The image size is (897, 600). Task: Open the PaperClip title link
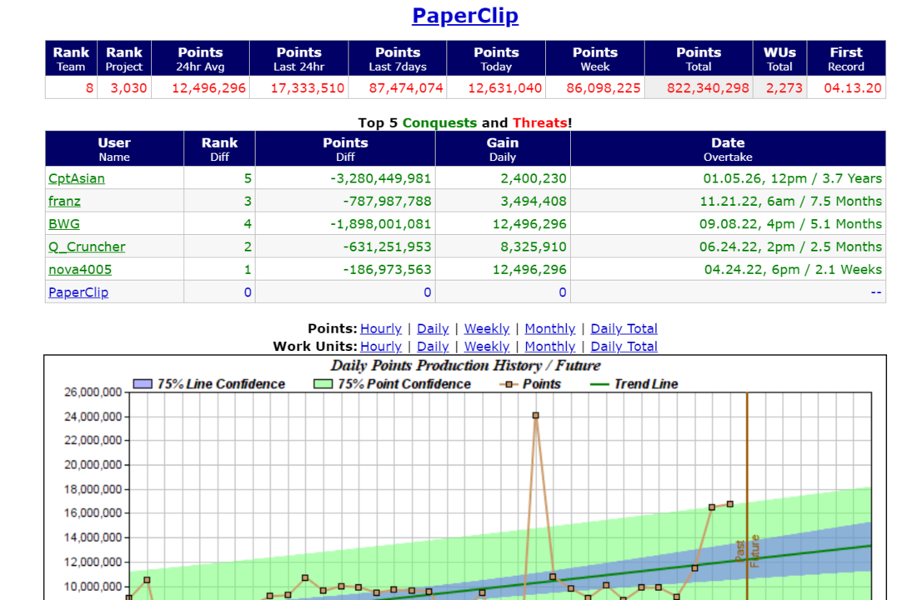pyautogui.click(x=465, y=16)
